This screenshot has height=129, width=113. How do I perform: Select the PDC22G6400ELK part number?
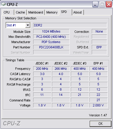point(51,47)
